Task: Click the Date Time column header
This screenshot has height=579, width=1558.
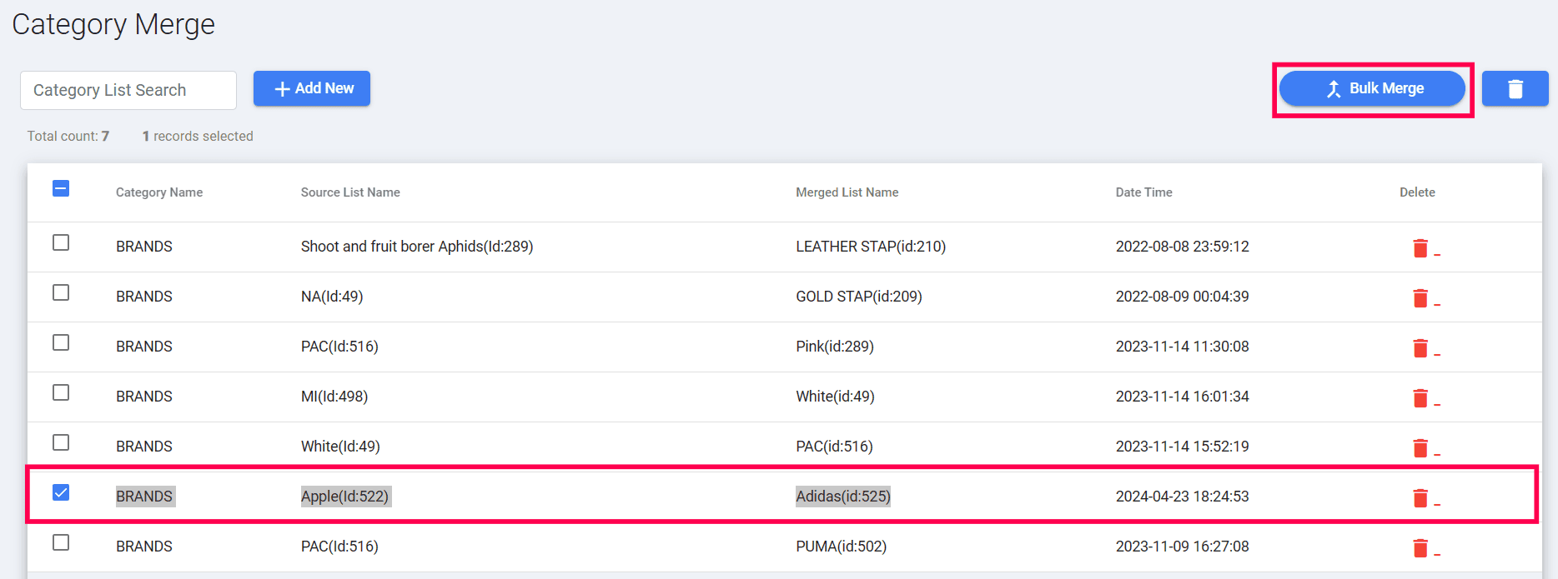Action: coord(1144,192)
